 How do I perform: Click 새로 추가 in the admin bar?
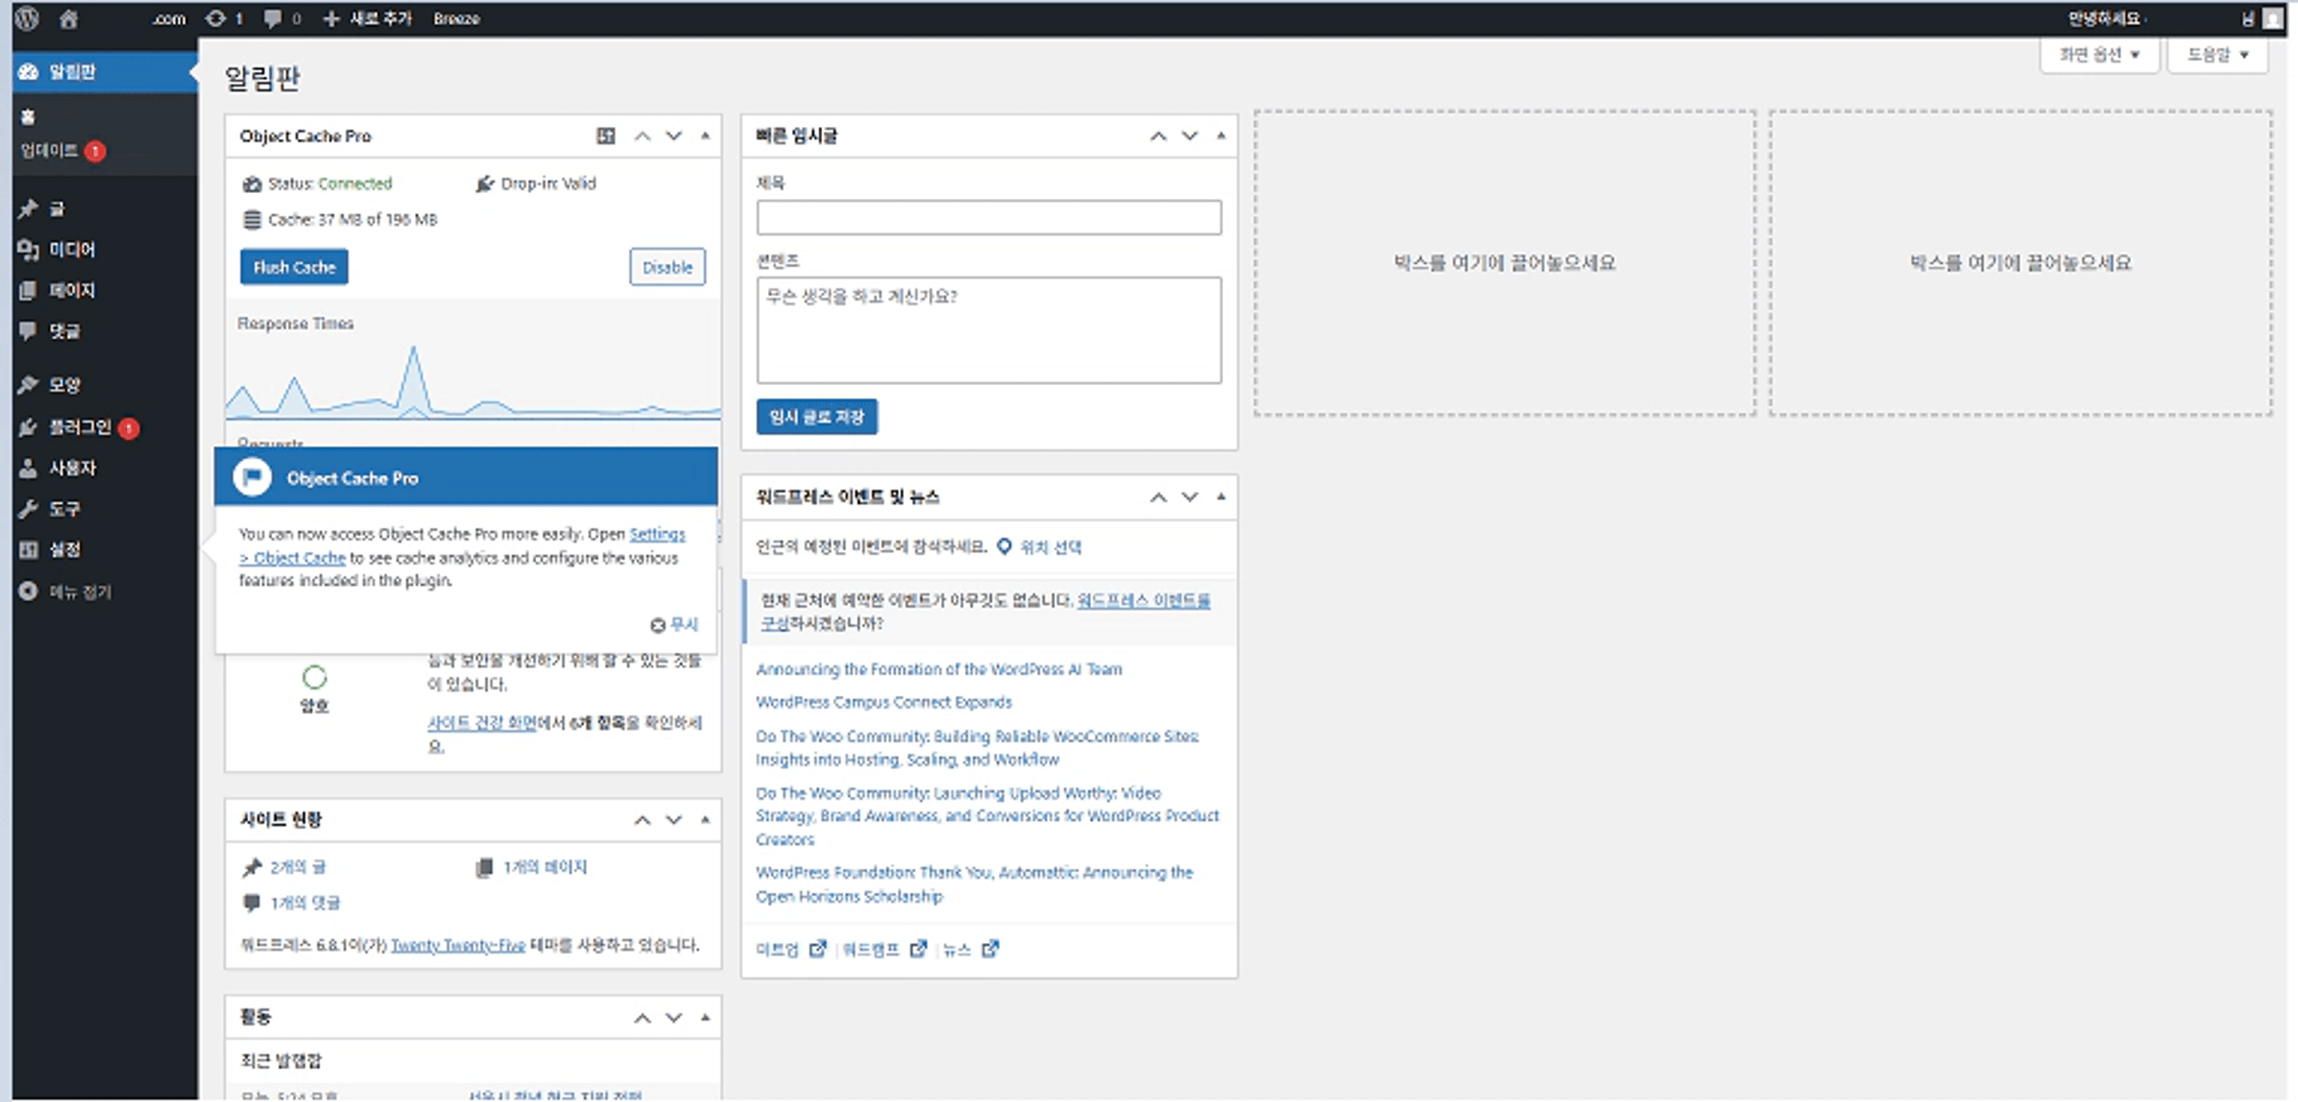(x=367, y=18)
